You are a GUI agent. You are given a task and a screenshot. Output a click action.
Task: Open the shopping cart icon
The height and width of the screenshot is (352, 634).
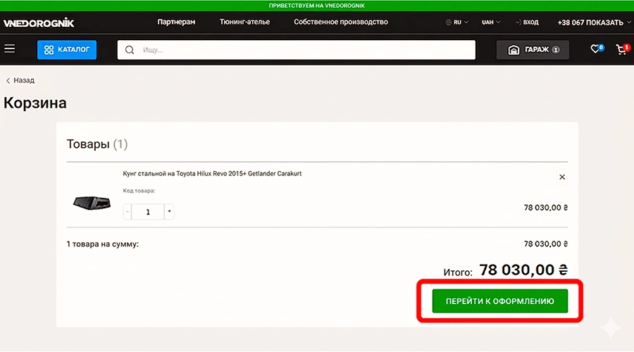click(x=621, y=49)
